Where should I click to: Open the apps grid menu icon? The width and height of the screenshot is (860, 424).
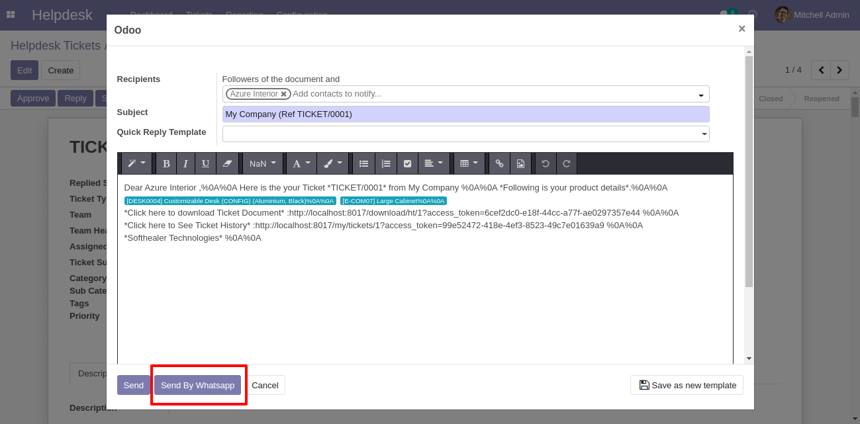tap(11, 15)
